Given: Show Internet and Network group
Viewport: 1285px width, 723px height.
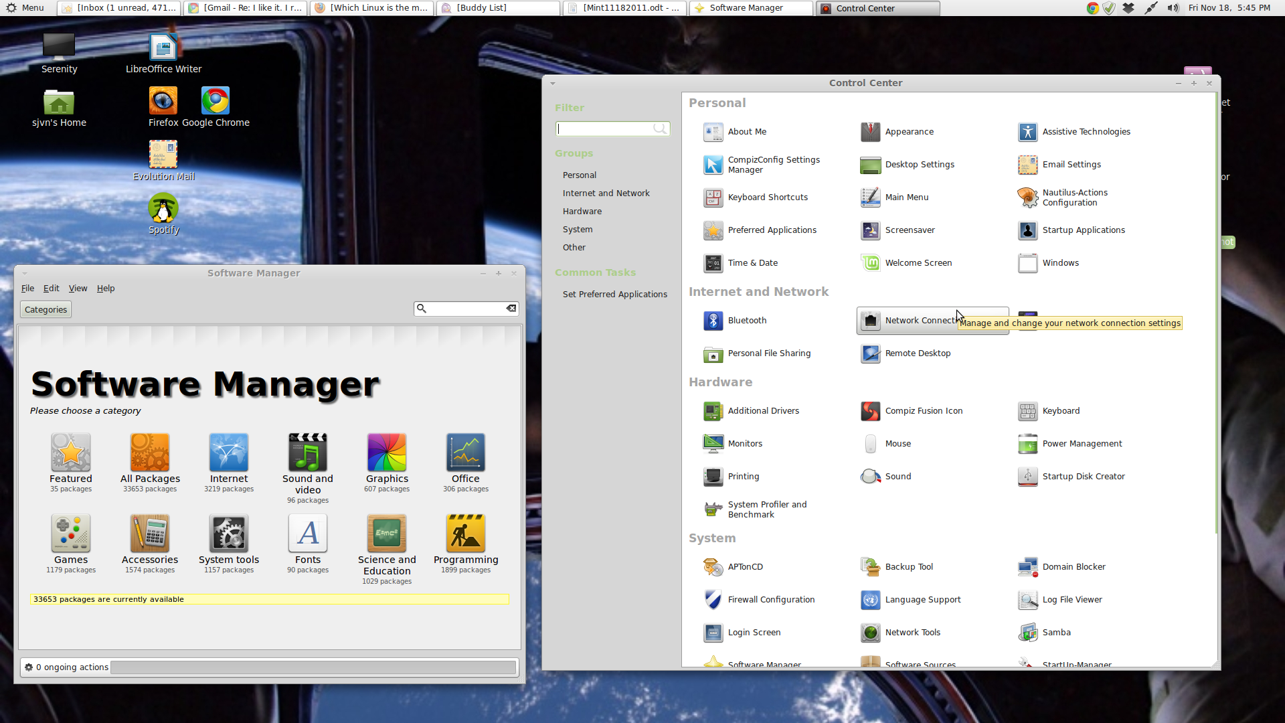Looking at the screenshot, I should 606,193.
